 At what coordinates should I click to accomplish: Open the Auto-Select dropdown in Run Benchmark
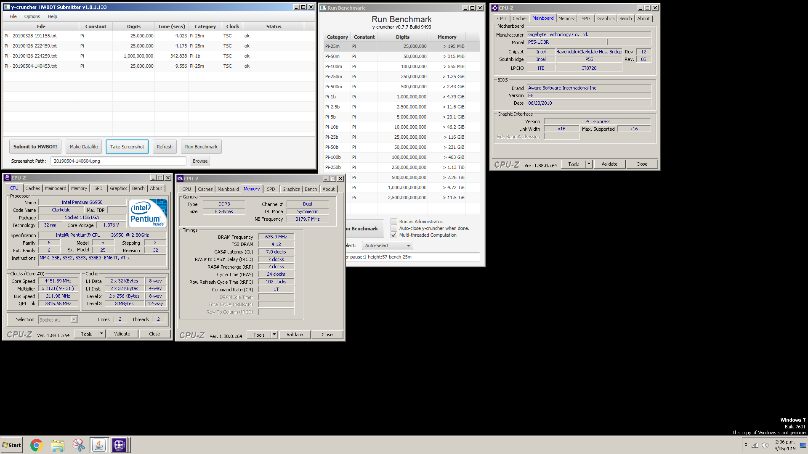click(387, 245)
